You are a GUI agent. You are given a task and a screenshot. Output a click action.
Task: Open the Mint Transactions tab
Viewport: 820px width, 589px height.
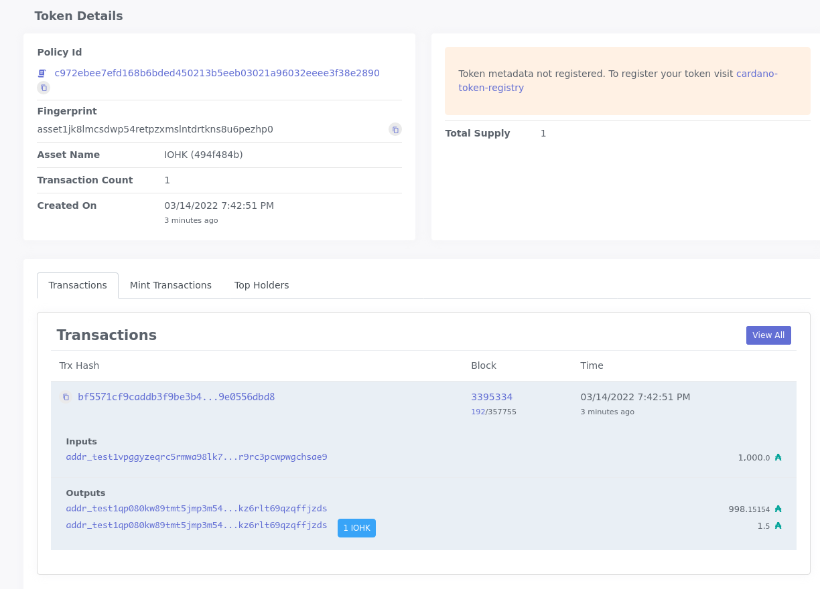coord(171,285)
